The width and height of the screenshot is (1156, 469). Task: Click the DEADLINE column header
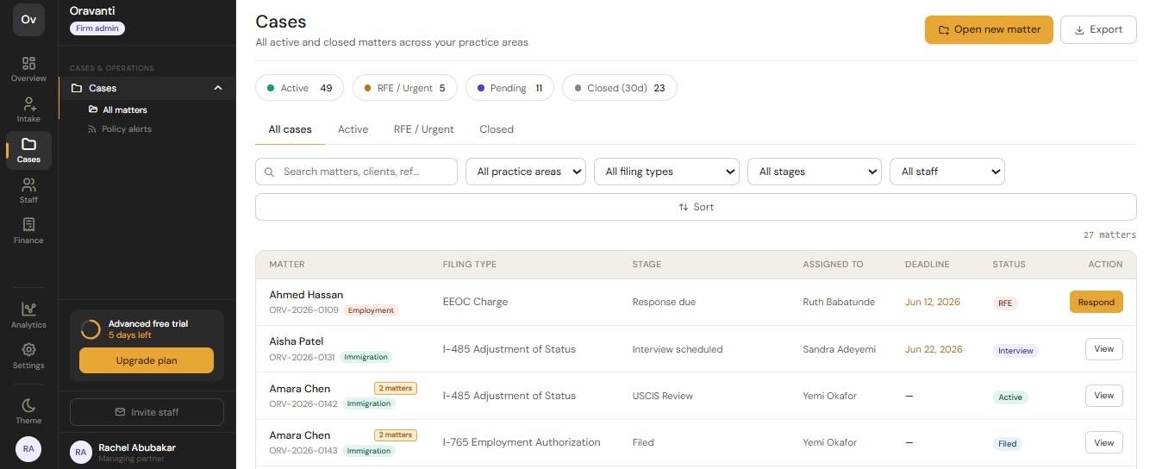coord(927,265)
